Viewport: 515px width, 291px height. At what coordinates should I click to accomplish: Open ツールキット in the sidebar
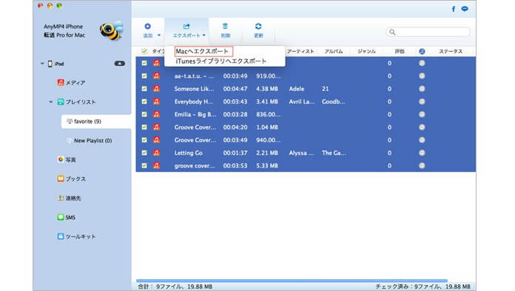(x=76, y=236)
